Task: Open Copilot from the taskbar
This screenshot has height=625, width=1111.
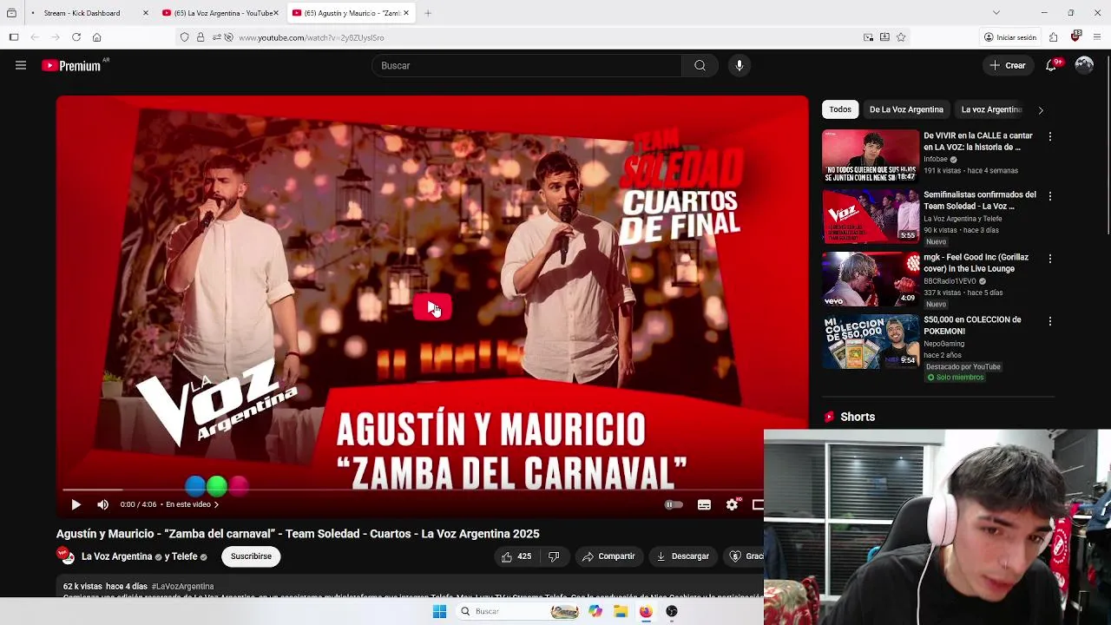Action: (x=595, y=611)
